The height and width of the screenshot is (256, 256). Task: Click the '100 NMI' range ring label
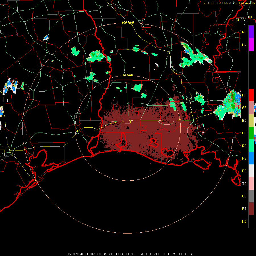[x=128, y=22]
